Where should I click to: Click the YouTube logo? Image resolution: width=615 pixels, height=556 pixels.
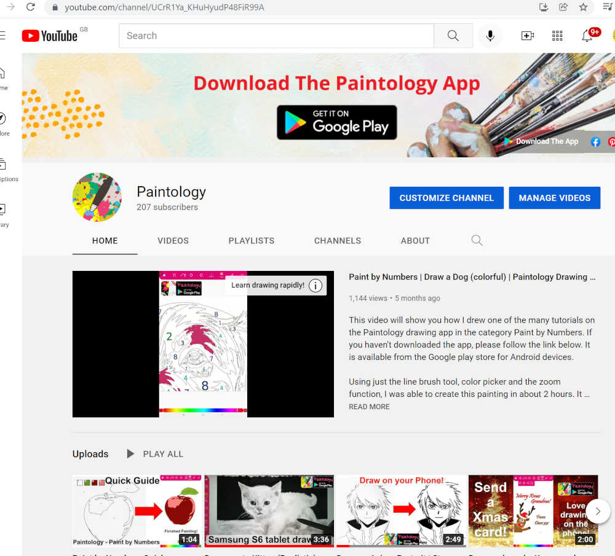coord(50,36)
